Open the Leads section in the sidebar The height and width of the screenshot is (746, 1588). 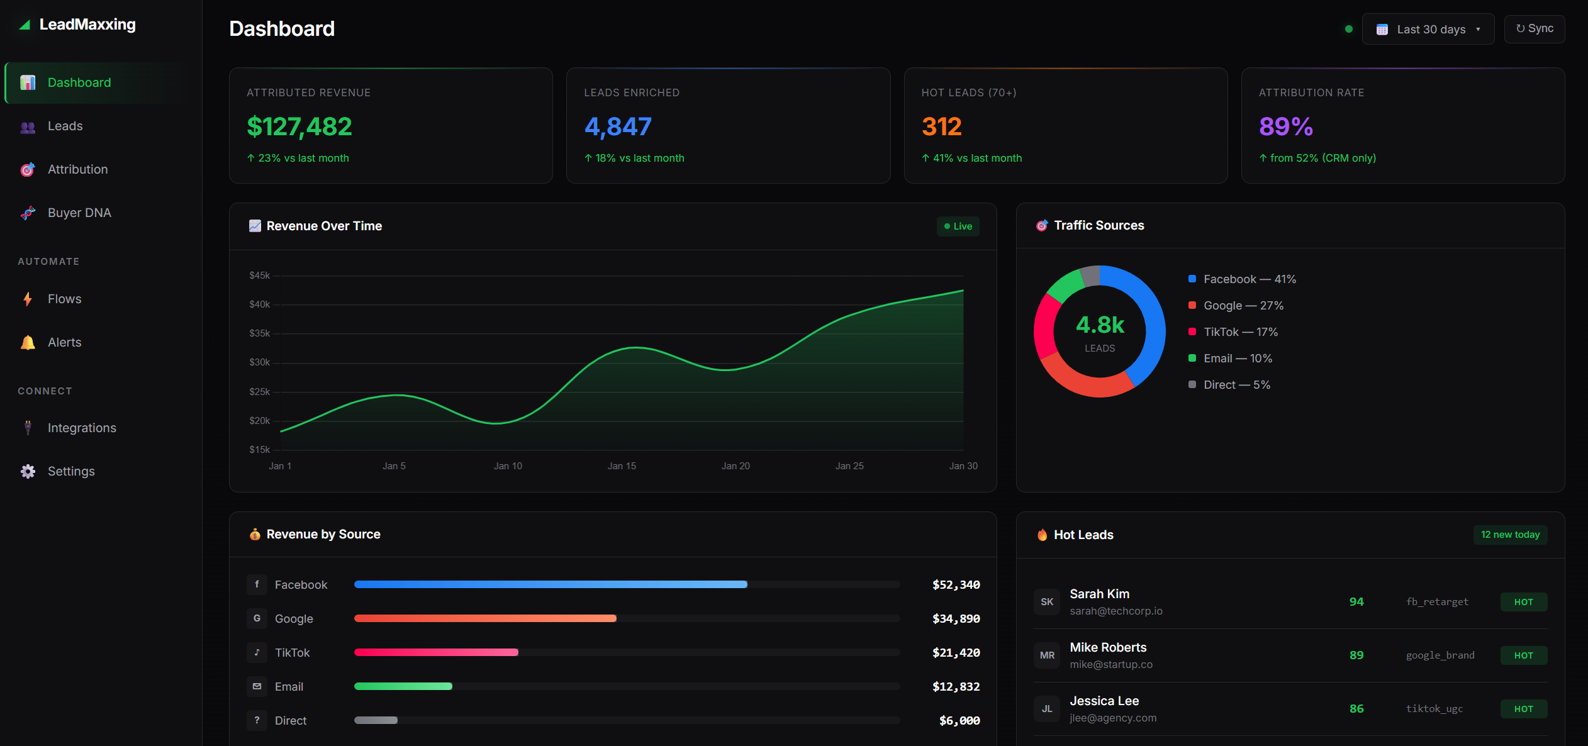(x=64, y=126)
